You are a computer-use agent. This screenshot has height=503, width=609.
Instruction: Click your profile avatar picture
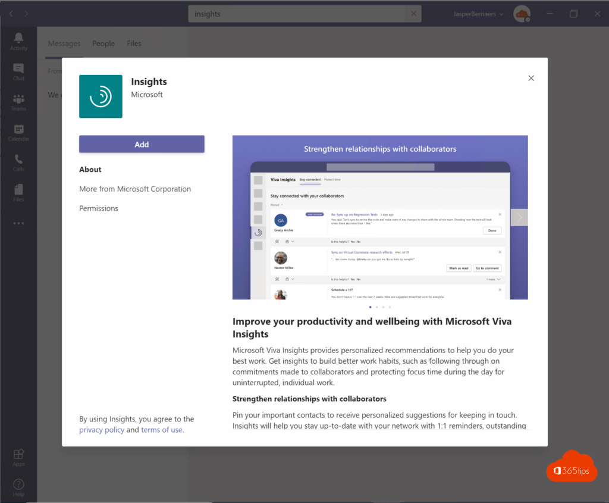pyautogui.click(x=522, y=13)
